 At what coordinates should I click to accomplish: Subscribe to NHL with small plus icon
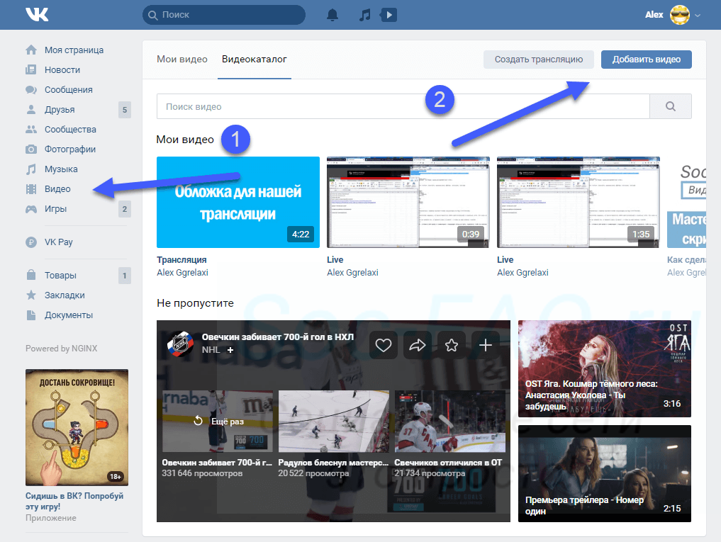coord(230,350)
